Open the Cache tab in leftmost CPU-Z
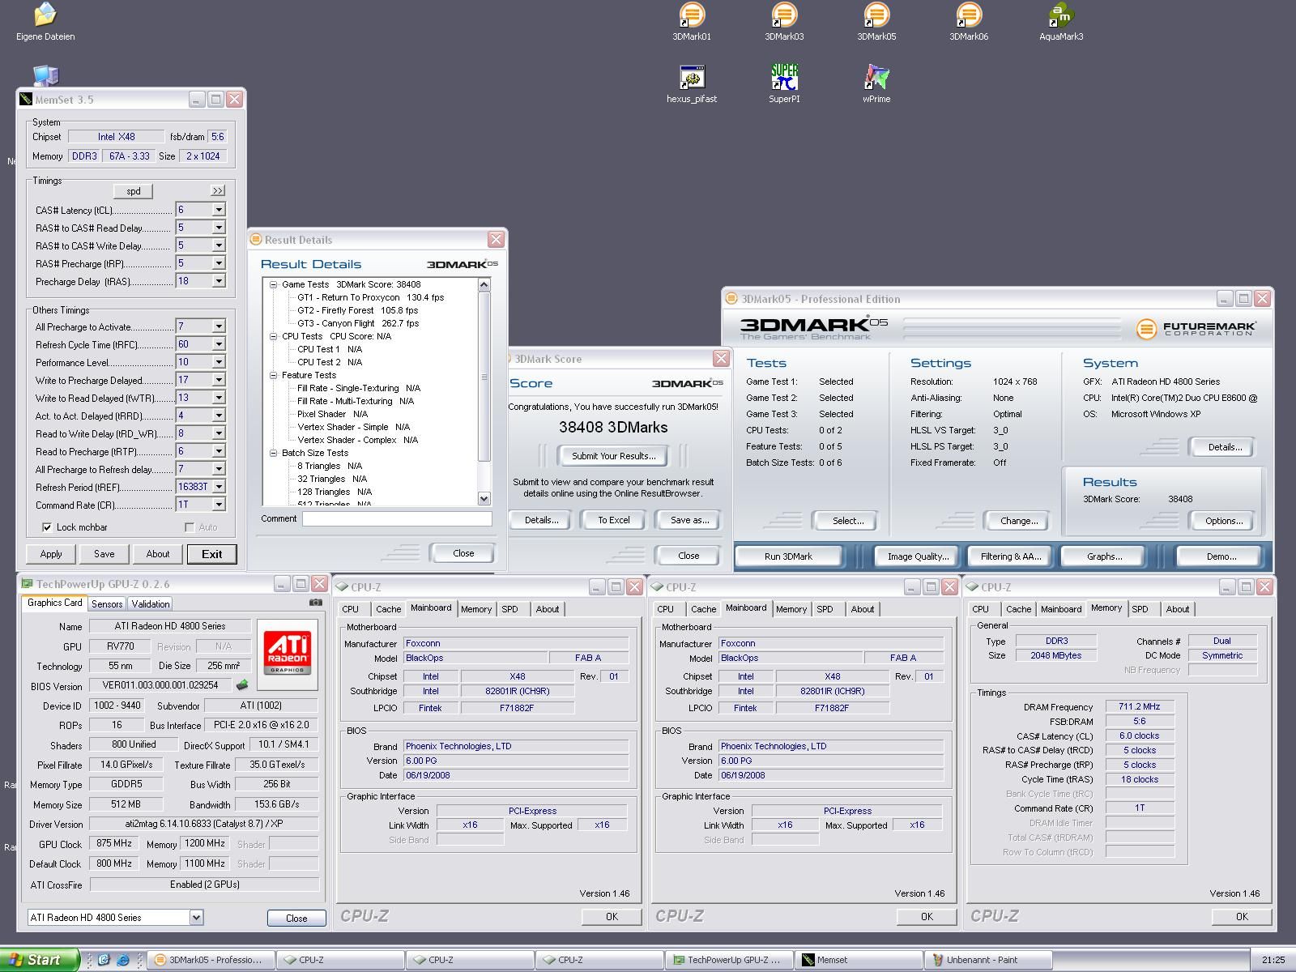This screenshot has height=972, width=1296. (x=388, y=609)
